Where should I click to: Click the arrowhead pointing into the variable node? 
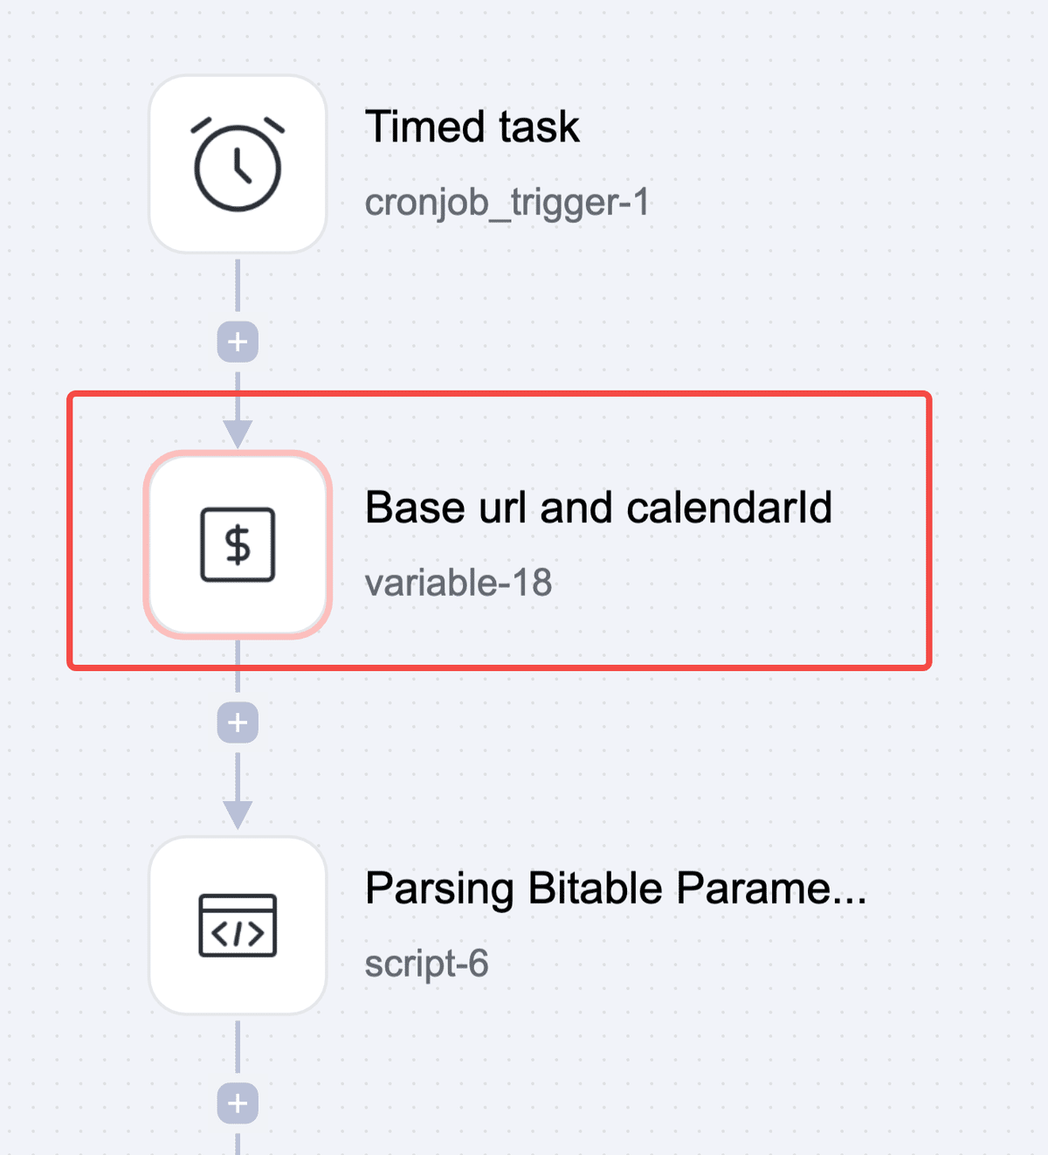238,434
